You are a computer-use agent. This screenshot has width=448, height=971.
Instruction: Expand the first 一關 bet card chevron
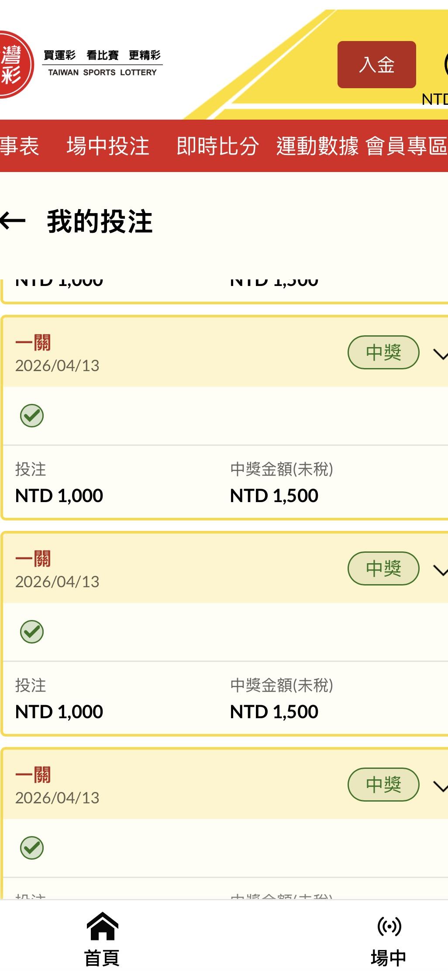(x=440, y=354)
